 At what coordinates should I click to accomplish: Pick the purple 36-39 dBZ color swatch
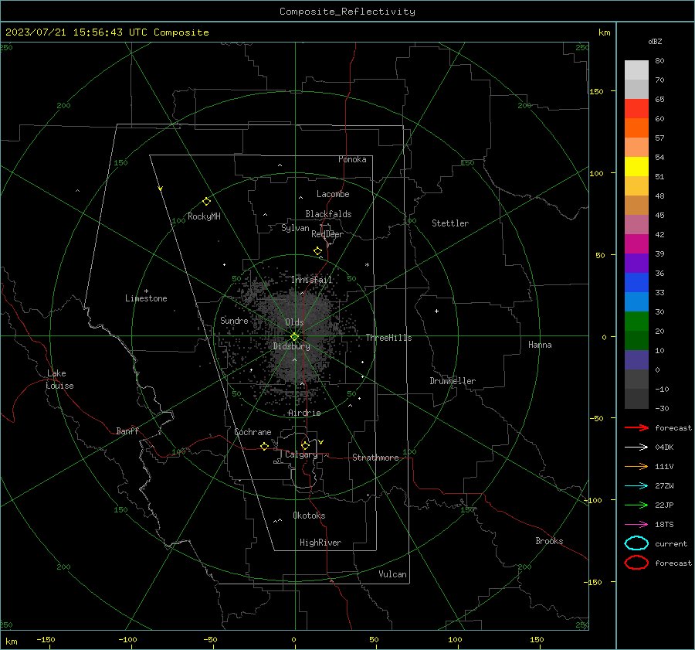[x=636, y=263]
